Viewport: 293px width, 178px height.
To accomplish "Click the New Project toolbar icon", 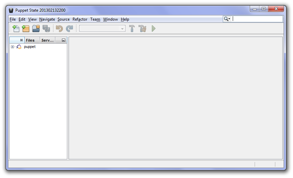I will 26,29.
